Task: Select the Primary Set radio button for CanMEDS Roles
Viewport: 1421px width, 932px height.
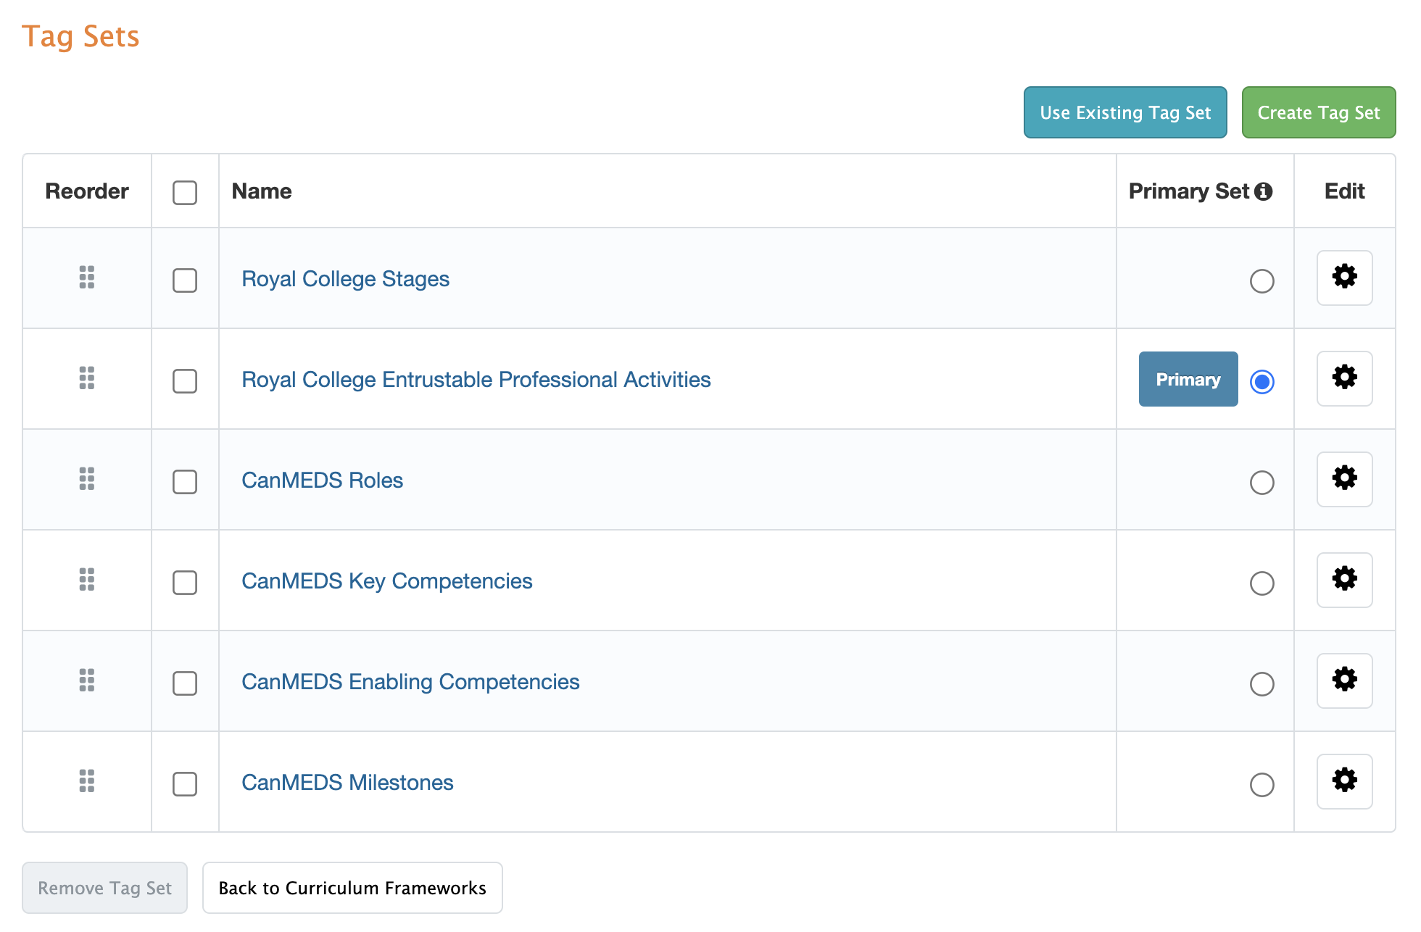Action: (x=1261, y=480)
